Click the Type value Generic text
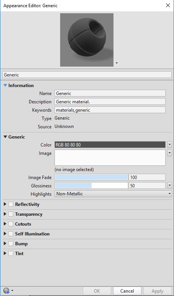This screenshot has height=296, width=174. tap(62, 118)
